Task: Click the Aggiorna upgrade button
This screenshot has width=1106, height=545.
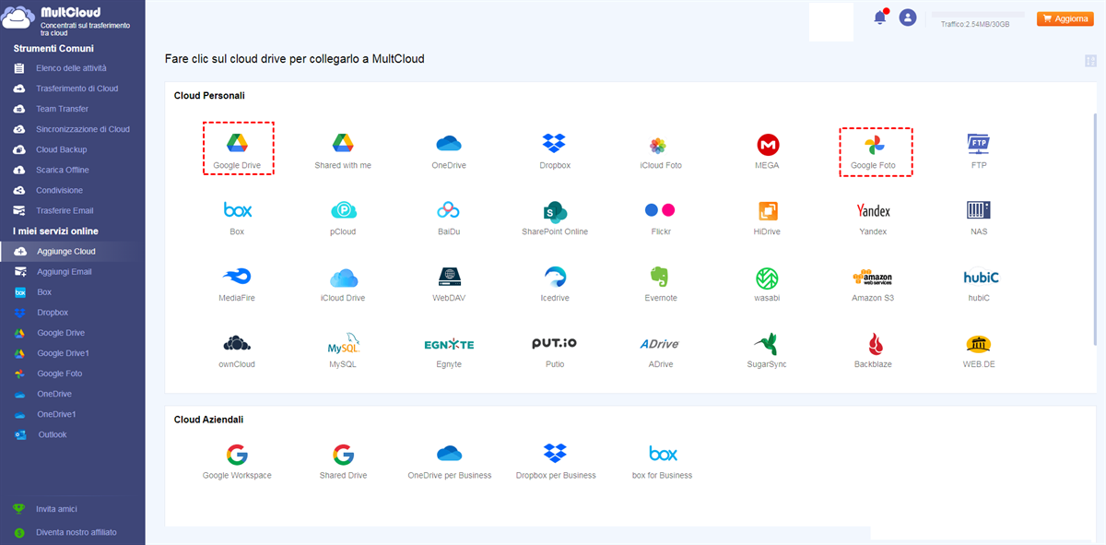Action: pos(1065,18)
